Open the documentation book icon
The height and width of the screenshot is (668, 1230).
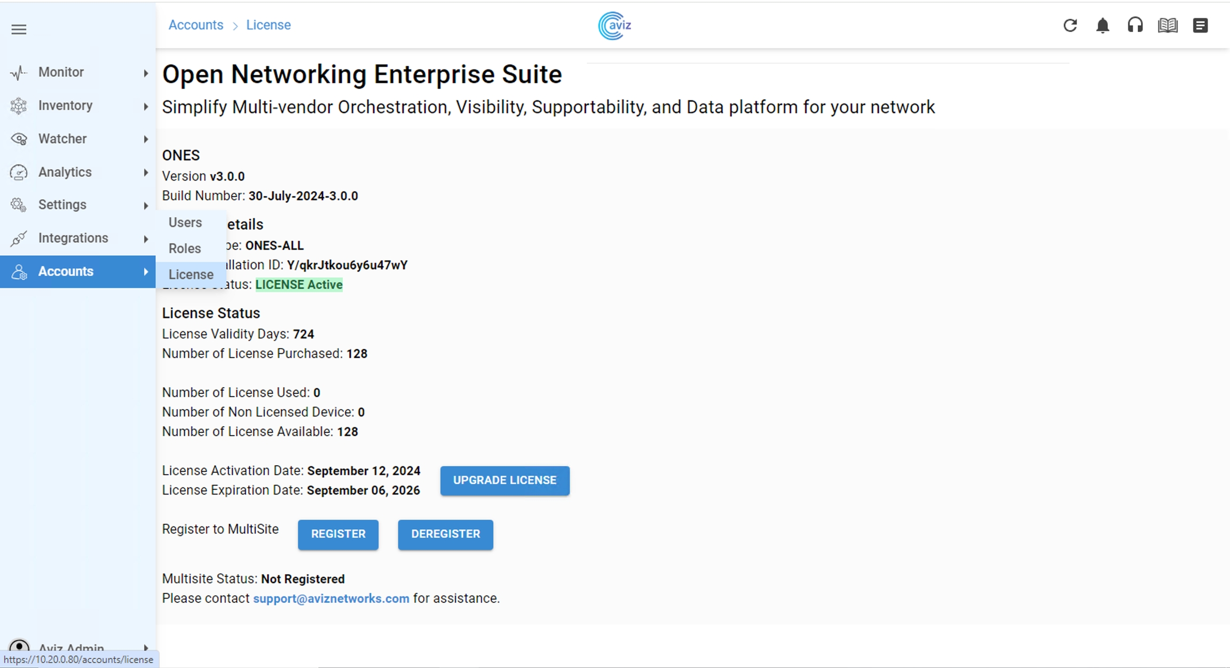1168,25
